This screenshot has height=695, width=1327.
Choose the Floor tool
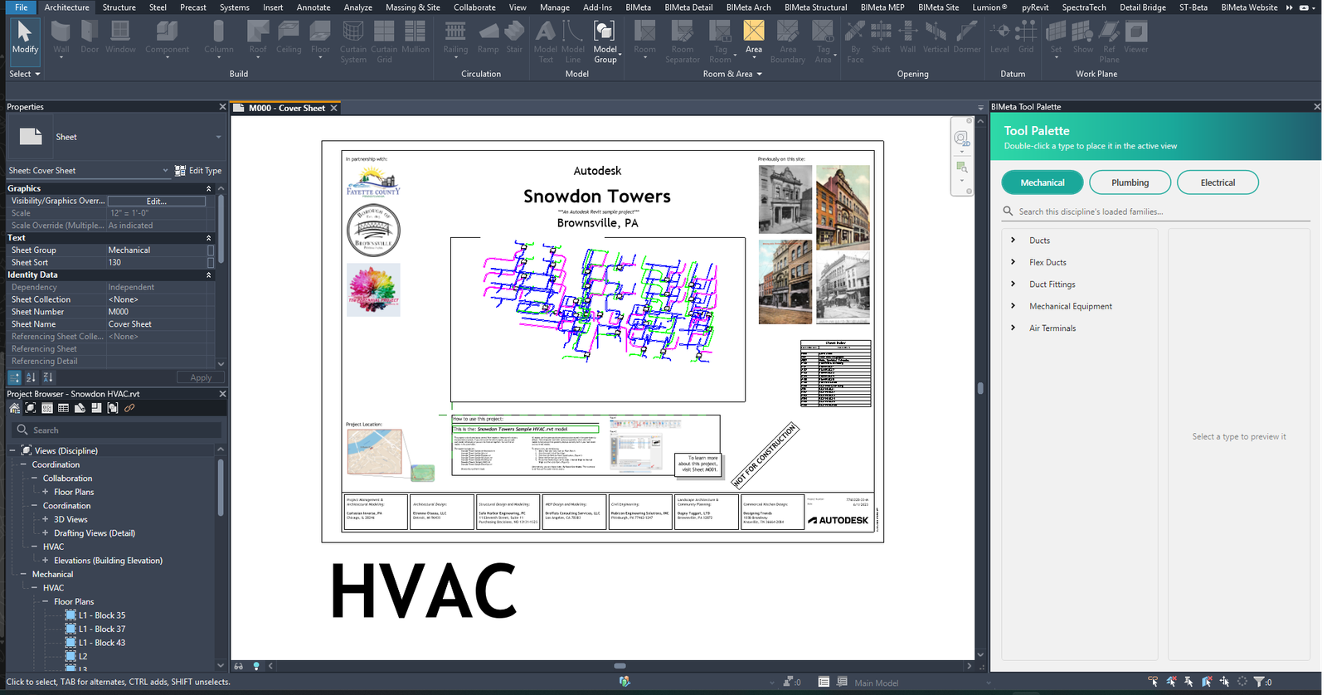(320, 38)
